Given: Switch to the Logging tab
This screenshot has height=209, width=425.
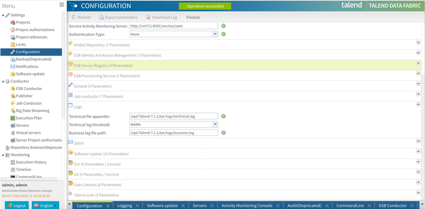Looking at the screenshot, I should point(125,206).
